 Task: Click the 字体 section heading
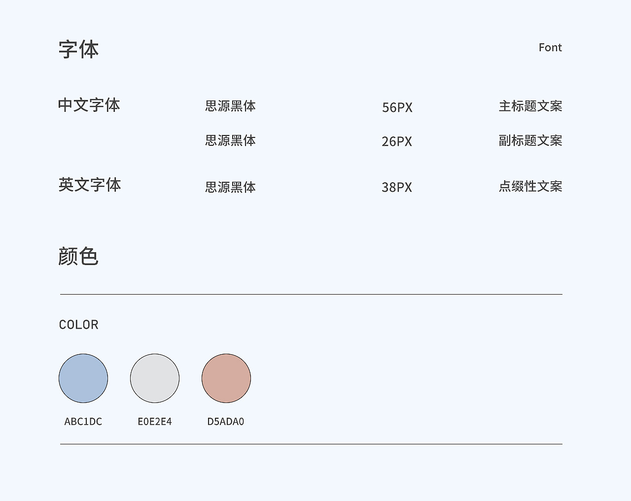pyautogui.click(x=79, y=50)
